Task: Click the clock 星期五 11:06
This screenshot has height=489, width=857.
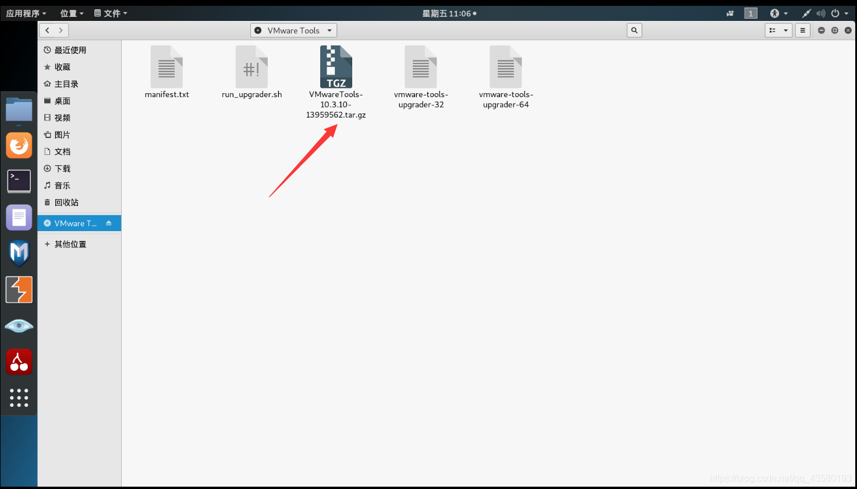Action: coord(449,13)
